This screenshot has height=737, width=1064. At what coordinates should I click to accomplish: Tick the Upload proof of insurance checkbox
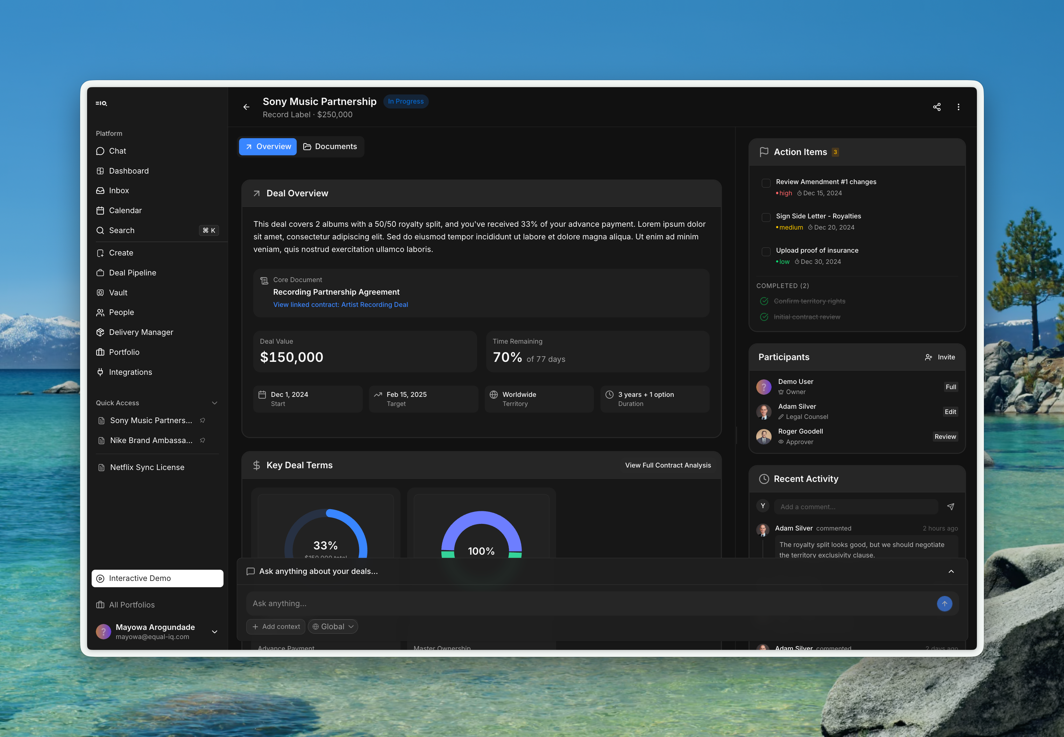[766, 251]
